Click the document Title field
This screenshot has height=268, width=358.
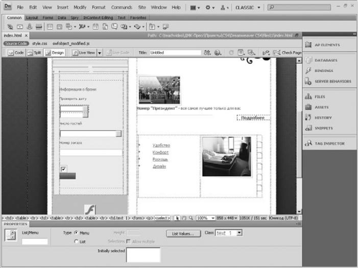175,53
